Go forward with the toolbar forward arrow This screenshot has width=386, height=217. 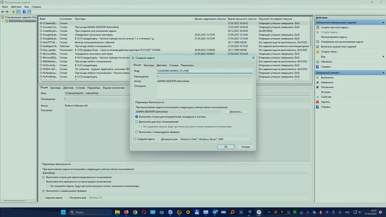tap(7, 11)
